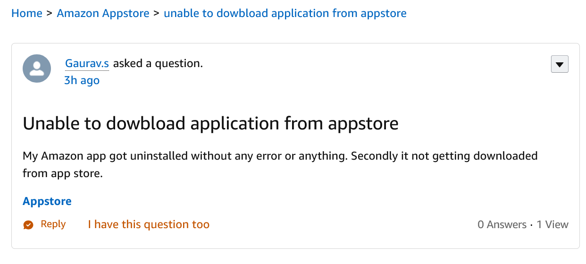Click the Home breadcrumb link
This screenshot has height=264, width=586.
click(27, 13)
